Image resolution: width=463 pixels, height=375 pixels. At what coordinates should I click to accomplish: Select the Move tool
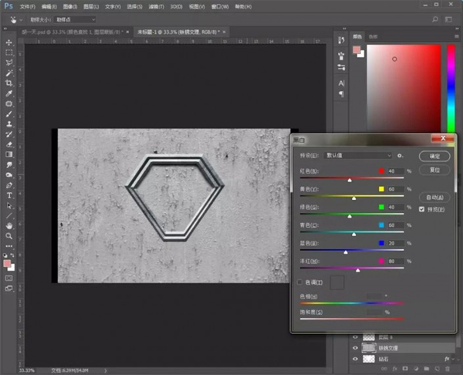coord(9,42)
